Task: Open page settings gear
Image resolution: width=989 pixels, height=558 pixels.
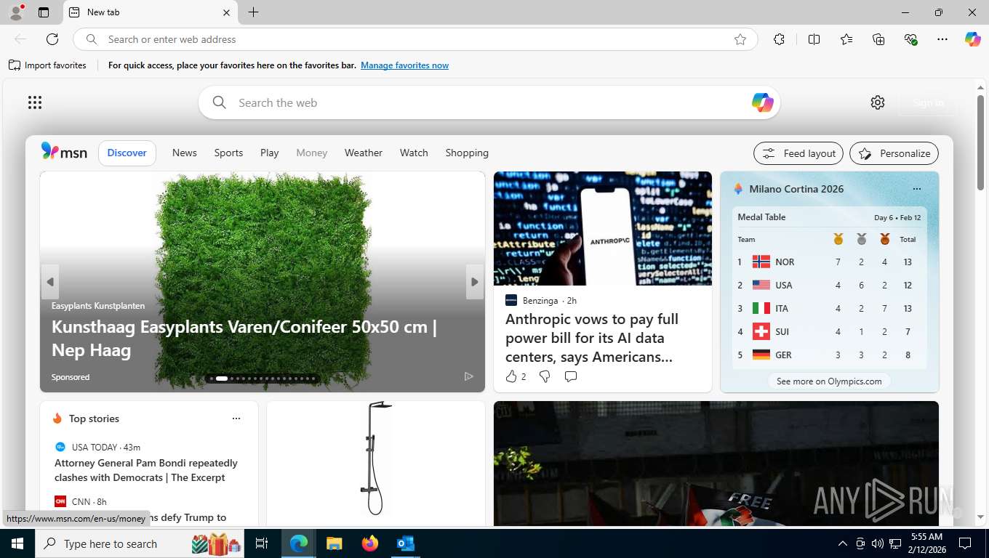Action: (878, 102)
